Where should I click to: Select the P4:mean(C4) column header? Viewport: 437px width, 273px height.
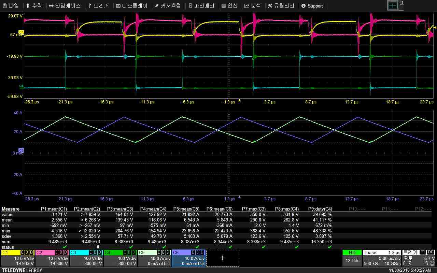coord(153,209)
